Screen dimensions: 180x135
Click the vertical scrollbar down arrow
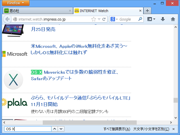pyautogui.click(x=175, y=118)
